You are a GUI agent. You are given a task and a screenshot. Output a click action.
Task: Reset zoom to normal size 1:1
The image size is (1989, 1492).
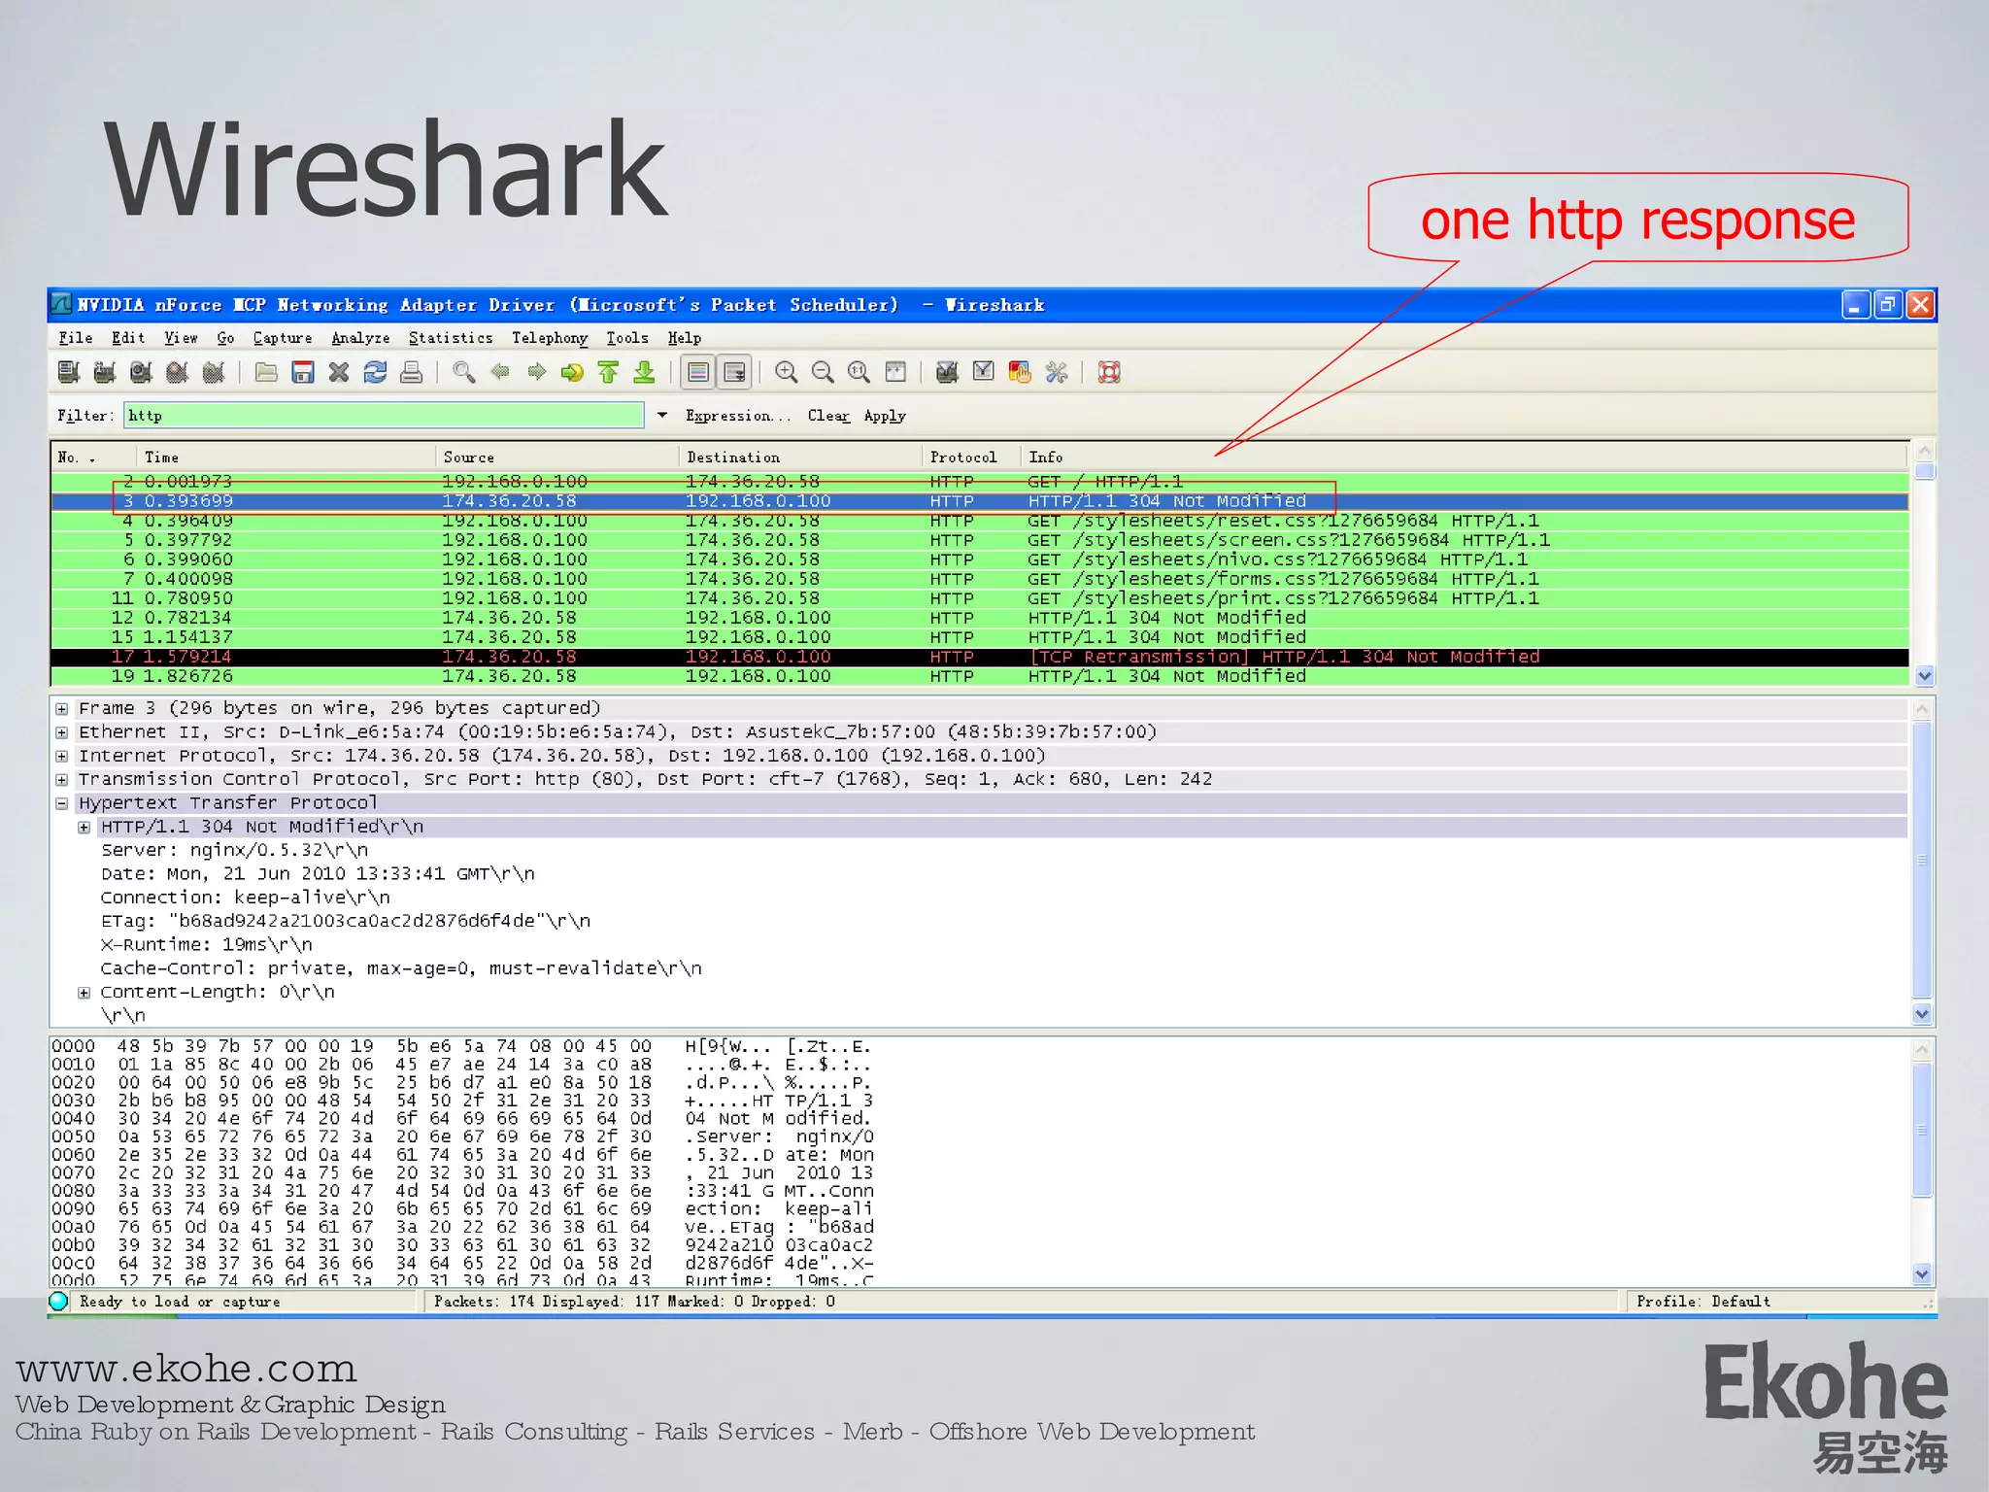coord(859,372)
